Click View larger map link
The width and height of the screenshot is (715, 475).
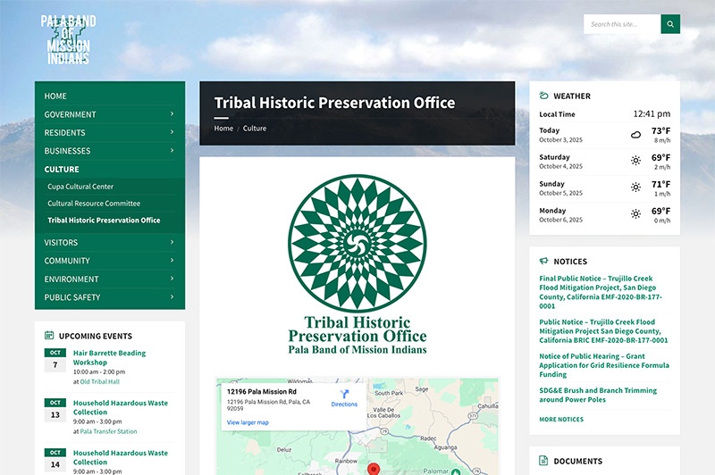(x=248, y=422)
